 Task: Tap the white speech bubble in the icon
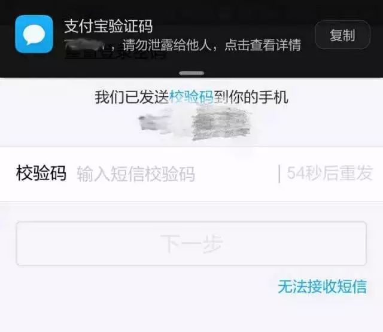[x=34, y=35]
